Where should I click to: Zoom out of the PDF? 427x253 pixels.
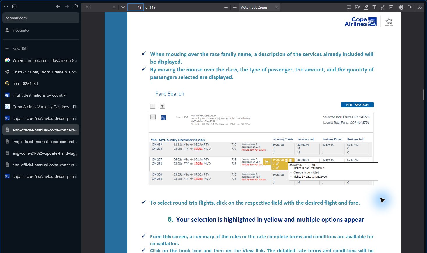[x=226, y=7]
